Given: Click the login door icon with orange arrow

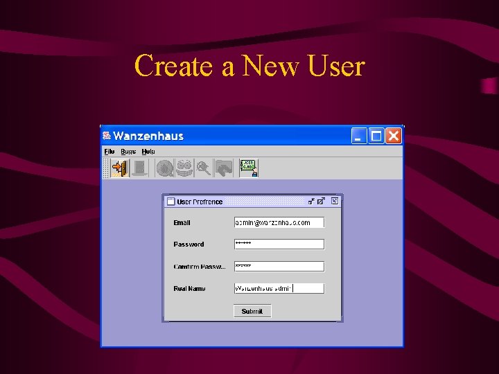Looking at the screenshot, I should coord(120,168).
